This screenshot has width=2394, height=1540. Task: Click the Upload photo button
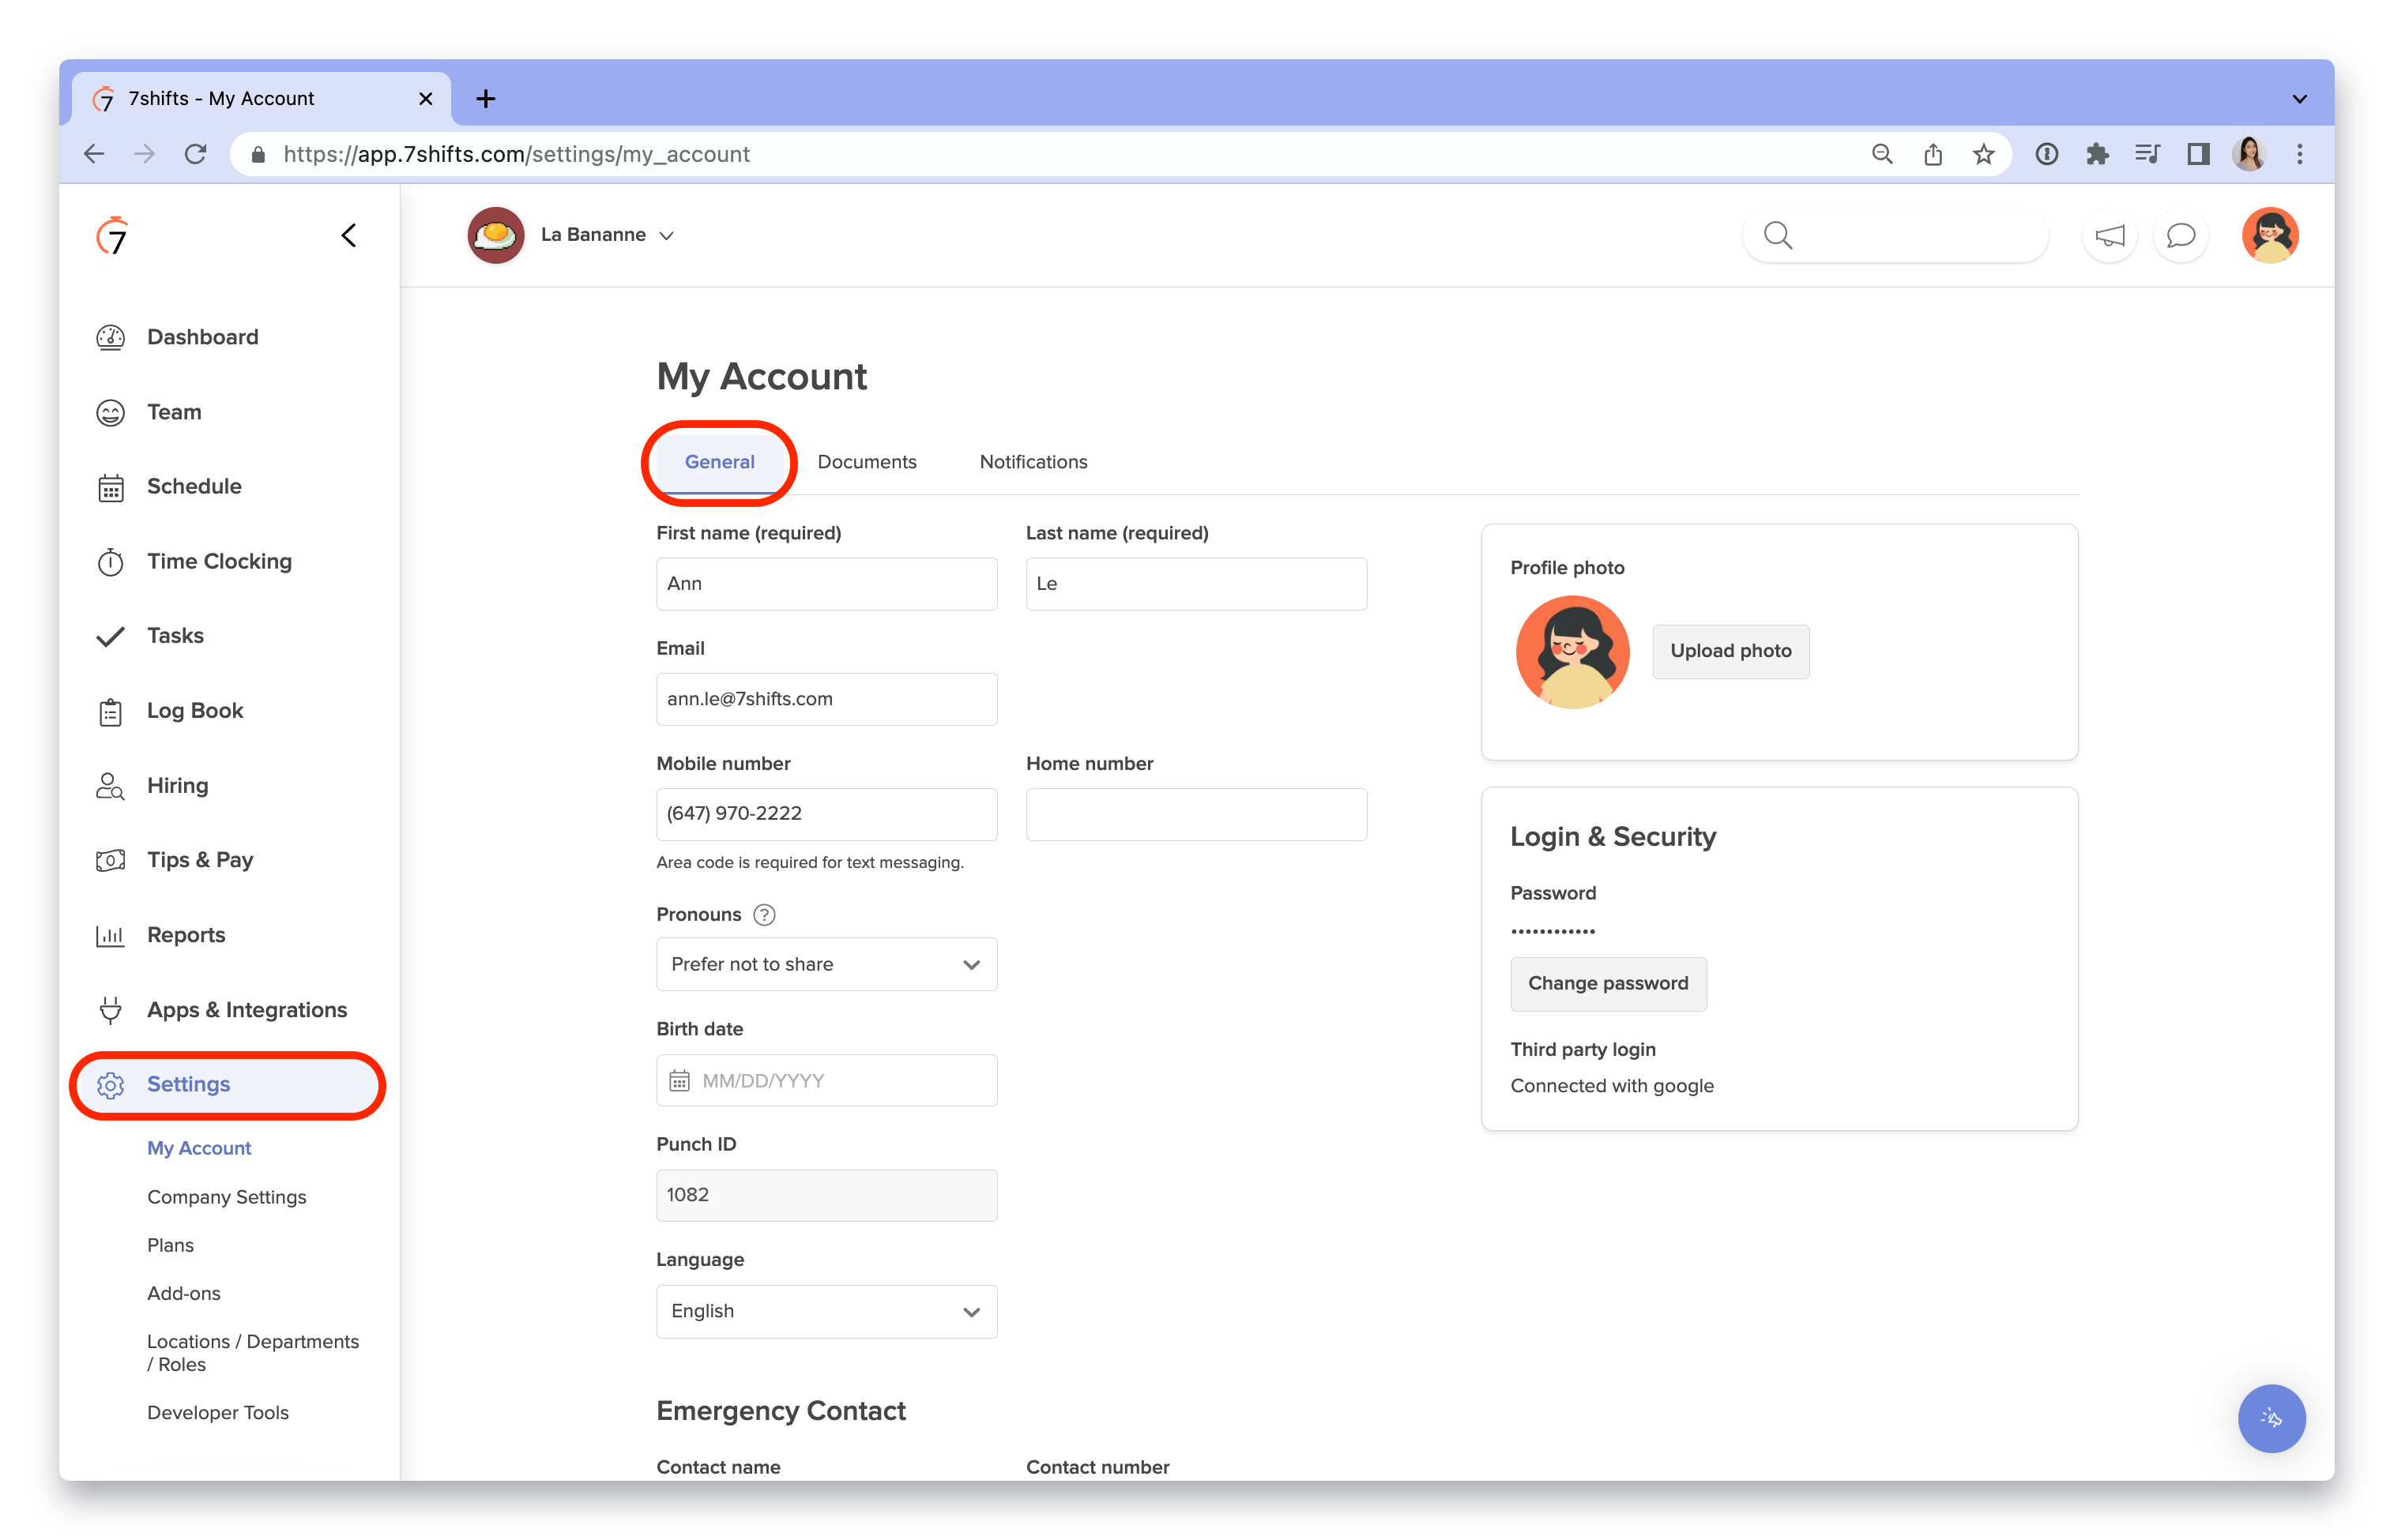[x=1730, y=651]
